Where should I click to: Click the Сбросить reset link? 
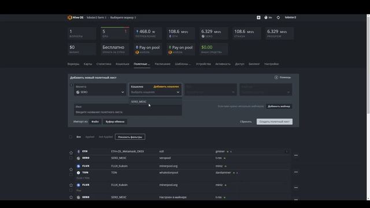tap(246, 122)
